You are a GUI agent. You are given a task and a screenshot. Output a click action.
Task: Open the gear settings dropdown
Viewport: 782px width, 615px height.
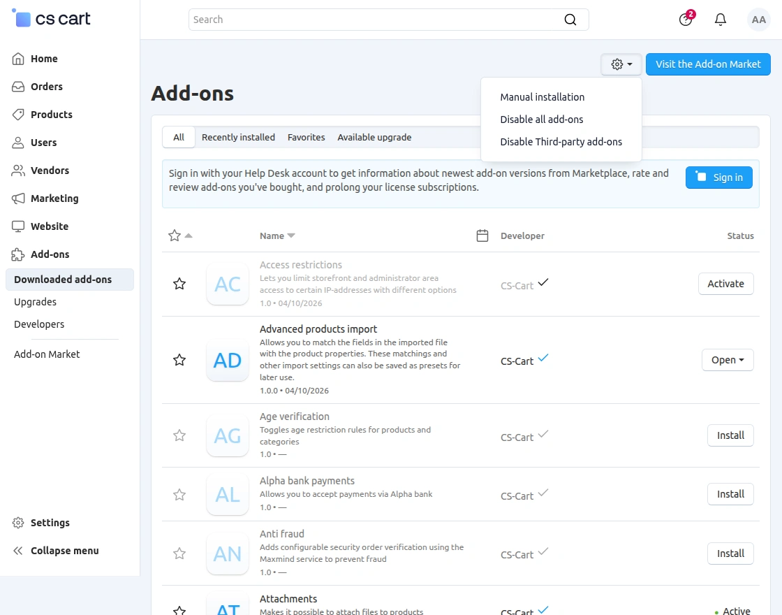click(x=621, y=64)
